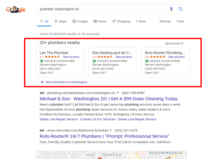Click the microphone voice search icon
The height and width of the screenshot is (159, 222).
point(171,9)
